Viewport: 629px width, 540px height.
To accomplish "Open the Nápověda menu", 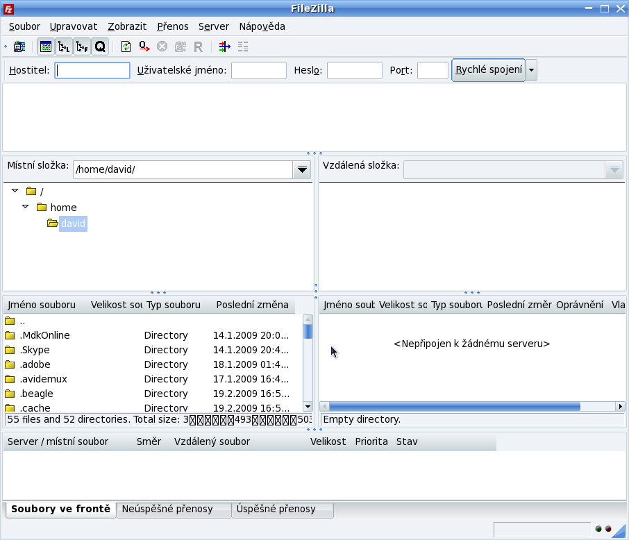I will click(x=262, y=26).
